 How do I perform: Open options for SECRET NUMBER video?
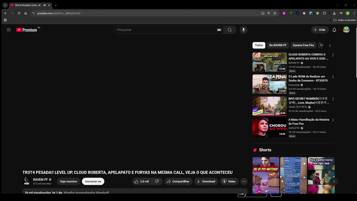(333, 99)
